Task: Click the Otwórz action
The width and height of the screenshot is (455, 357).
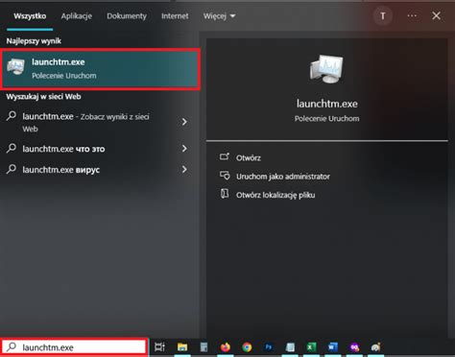Action: [249, 157]
